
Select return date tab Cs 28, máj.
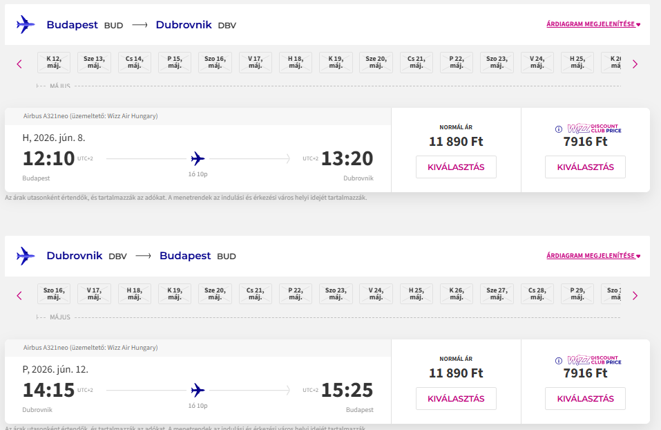tap(537, 294)
